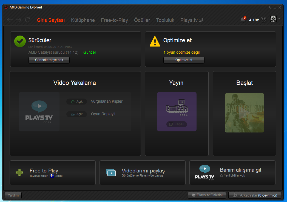
Task: Click the AMD logo in the title bar
Action: [6, 7]
